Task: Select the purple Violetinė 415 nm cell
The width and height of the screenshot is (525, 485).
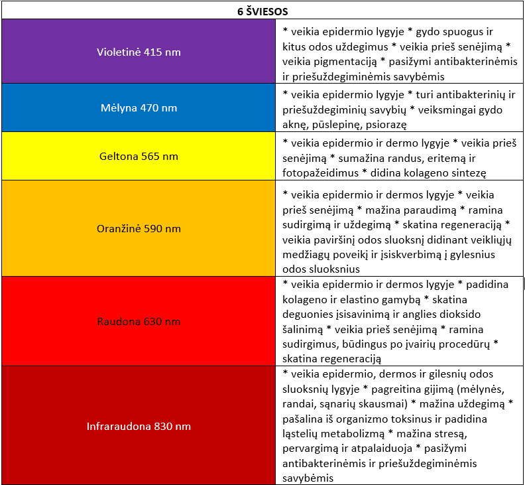Action: (139, 52)
